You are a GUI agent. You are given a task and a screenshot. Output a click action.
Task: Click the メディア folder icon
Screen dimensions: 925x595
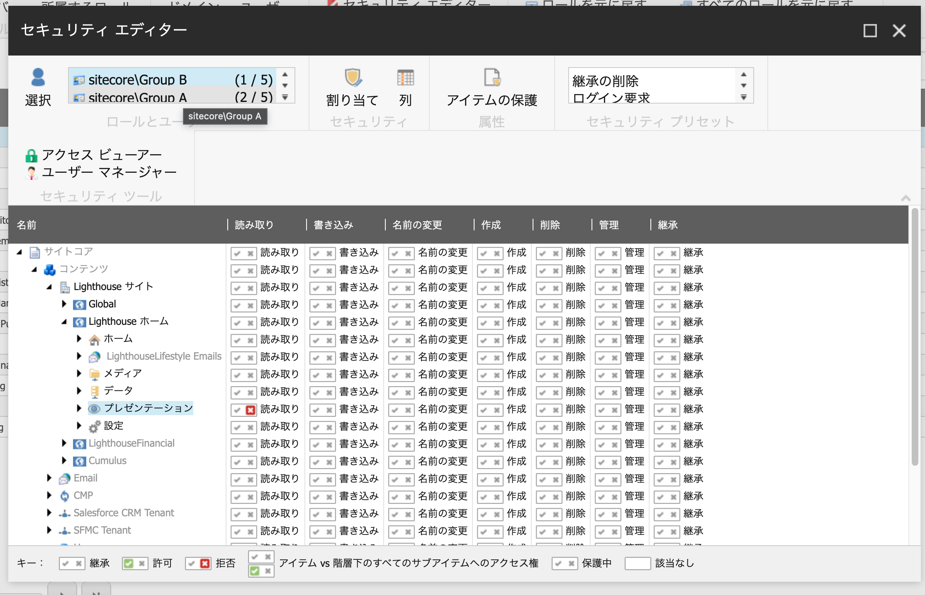95,374
